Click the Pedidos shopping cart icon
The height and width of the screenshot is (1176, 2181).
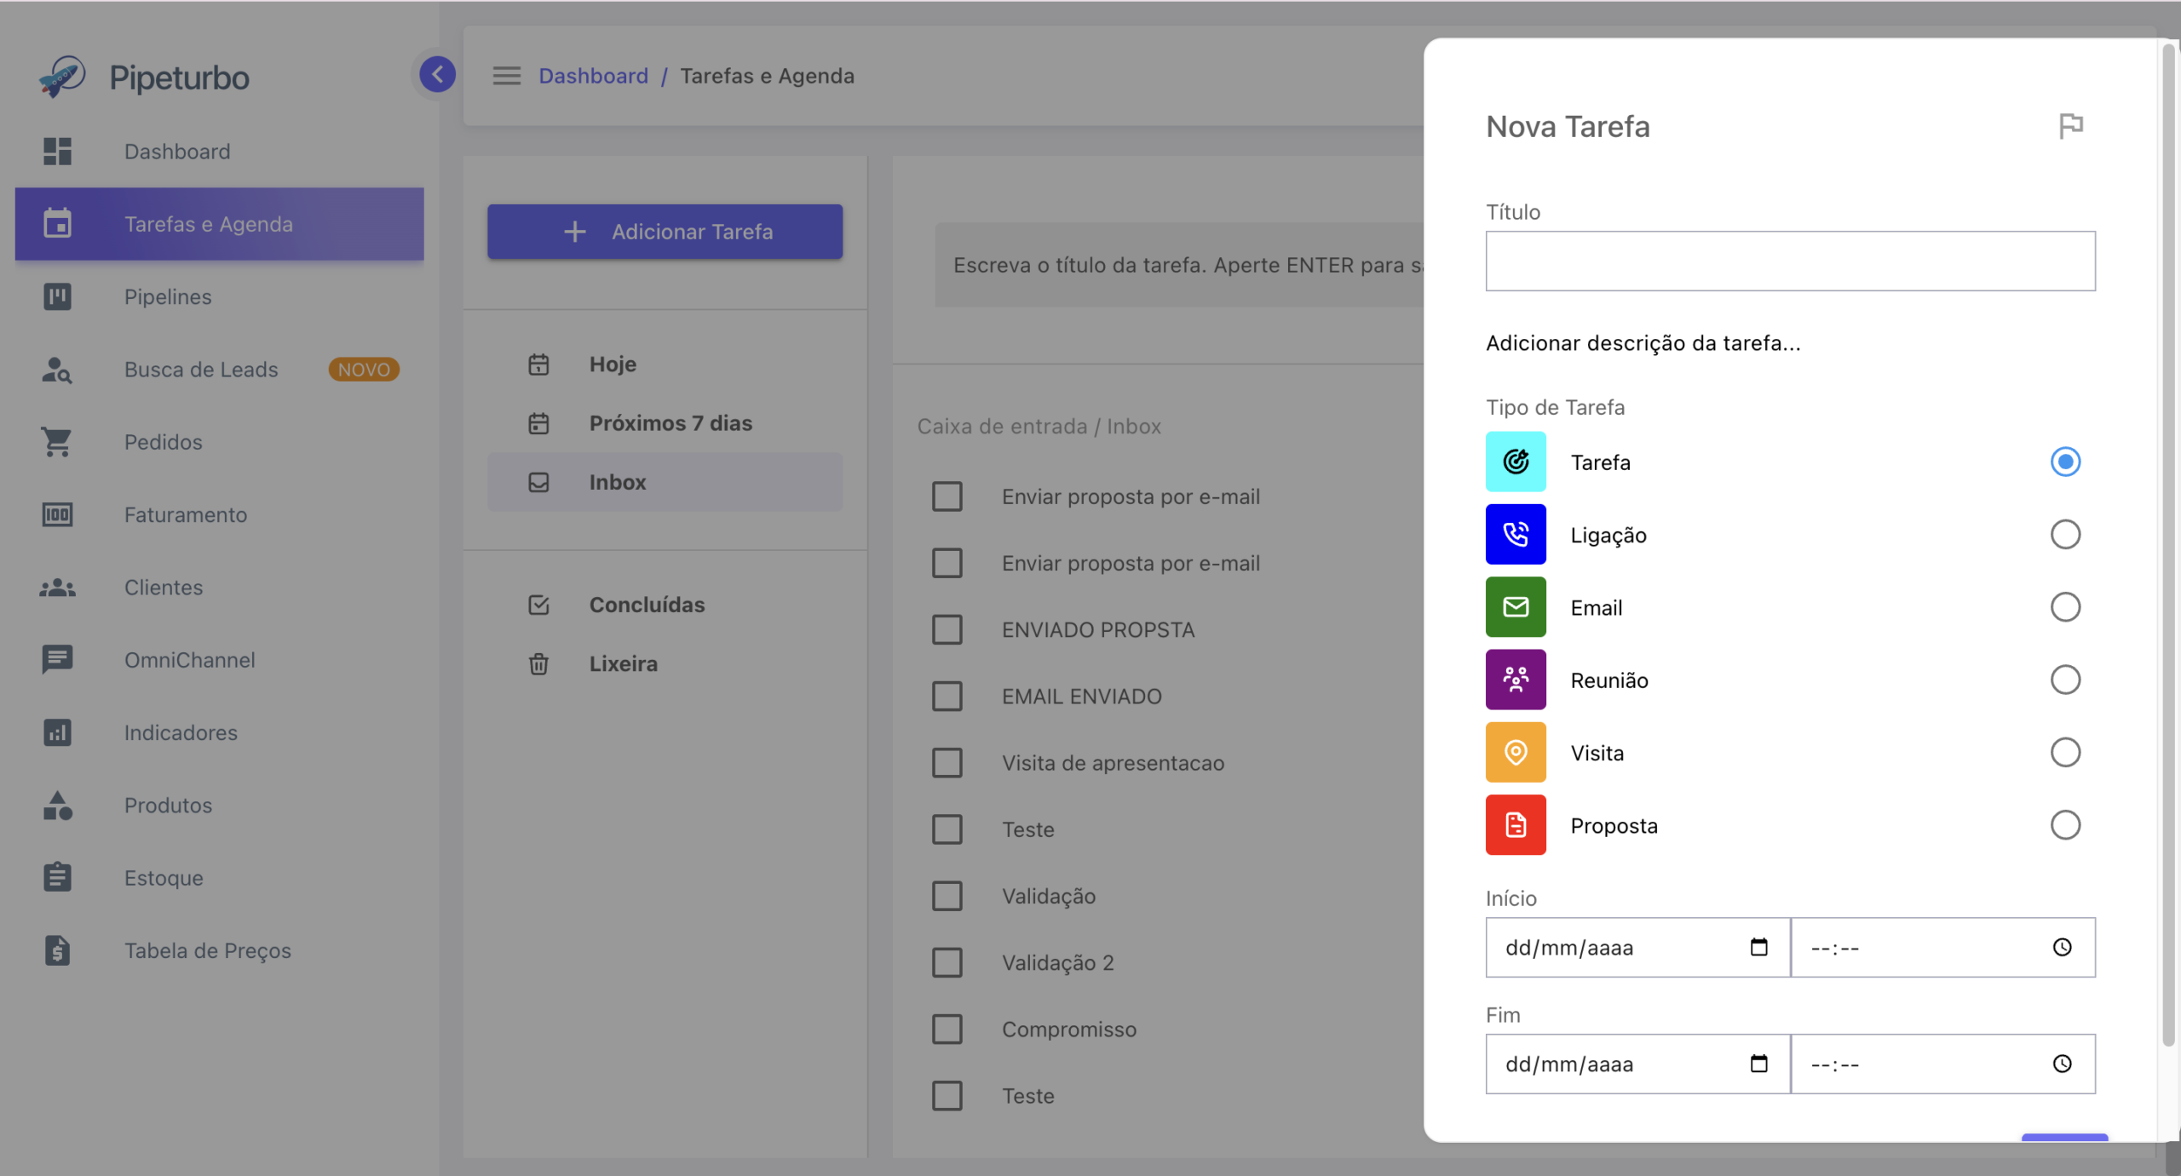pyautogui.click(x=57, y=442)
